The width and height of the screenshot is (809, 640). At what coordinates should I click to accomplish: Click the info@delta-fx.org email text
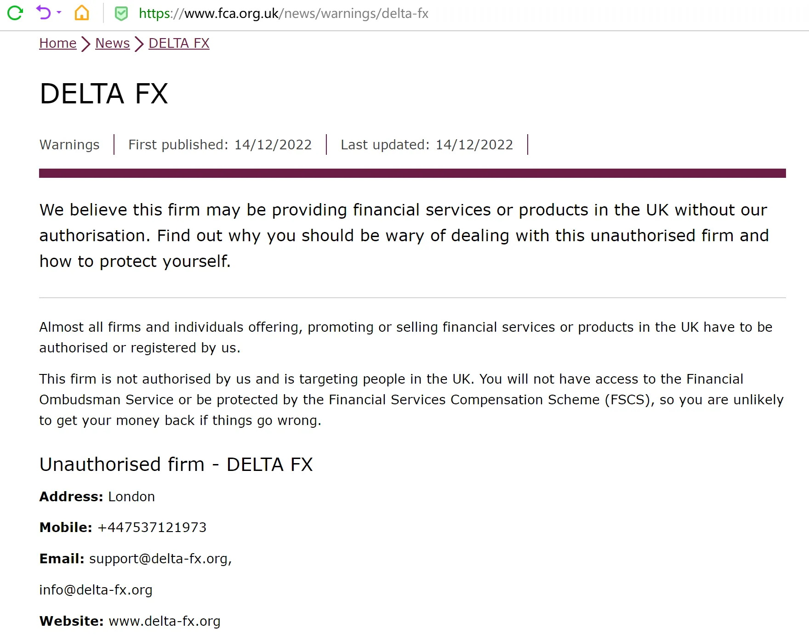pyautogui.click(x=96, y=590)
